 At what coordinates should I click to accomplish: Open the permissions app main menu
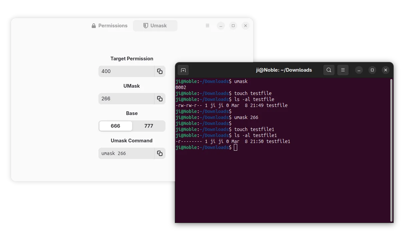click(x=208, y=26)
